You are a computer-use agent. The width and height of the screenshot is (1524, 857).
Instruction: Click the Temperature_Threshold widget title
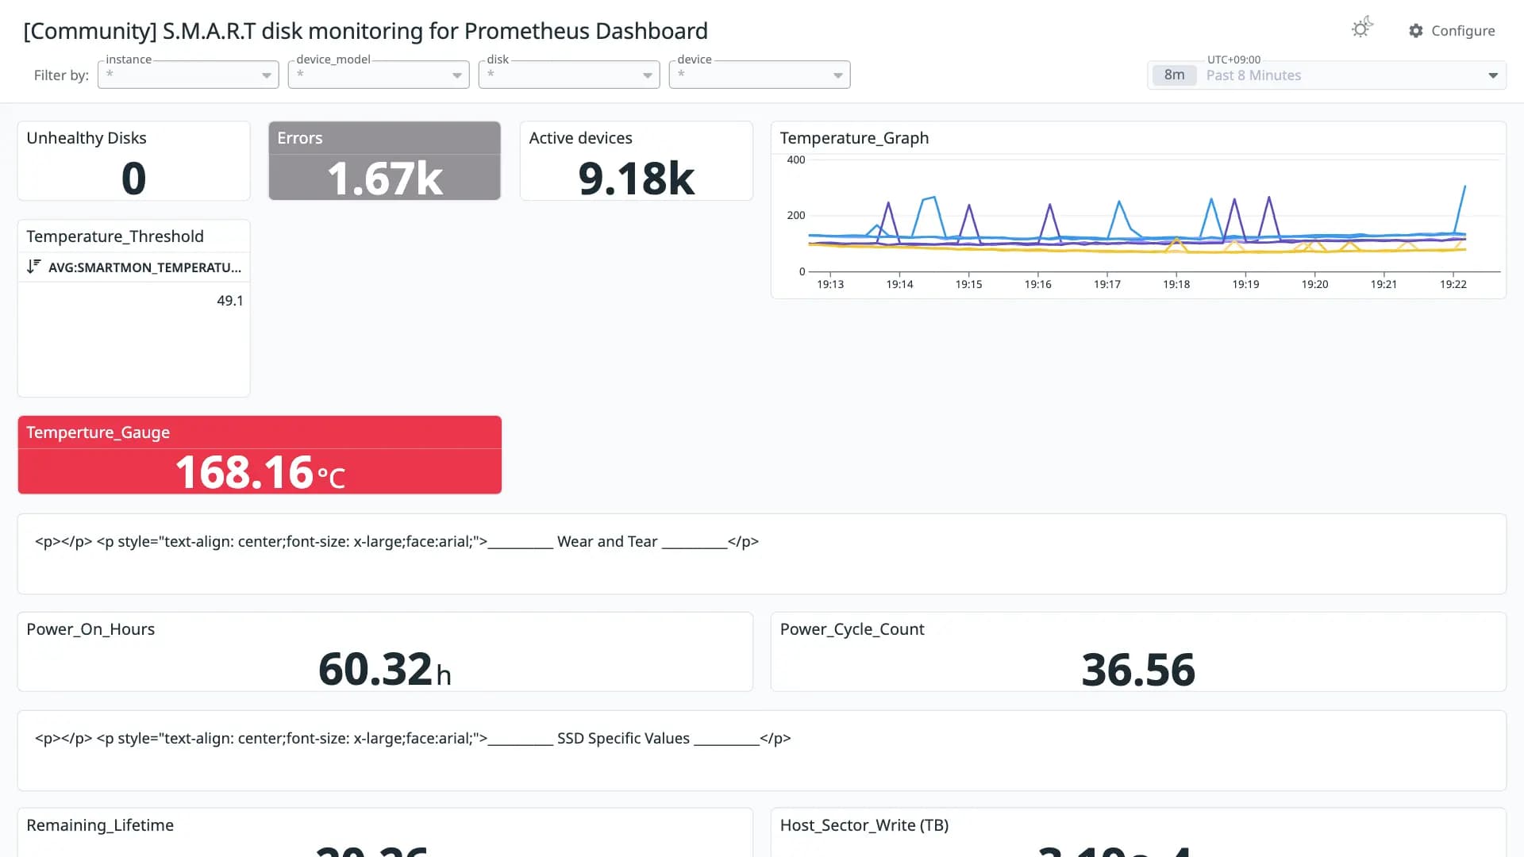[115, 236]
